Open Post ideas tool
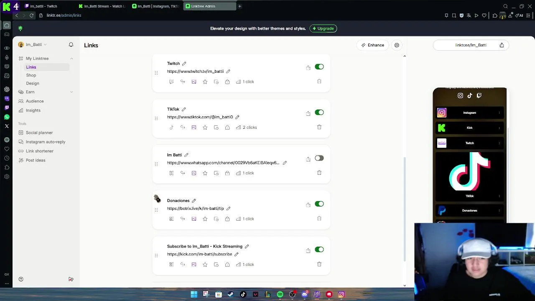 [36, 160]
